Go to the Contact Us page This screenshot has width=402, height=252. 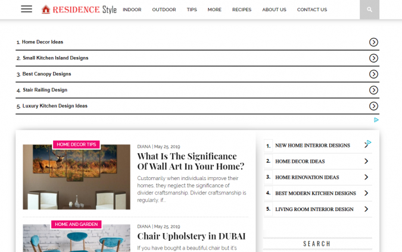pos(311,10)
